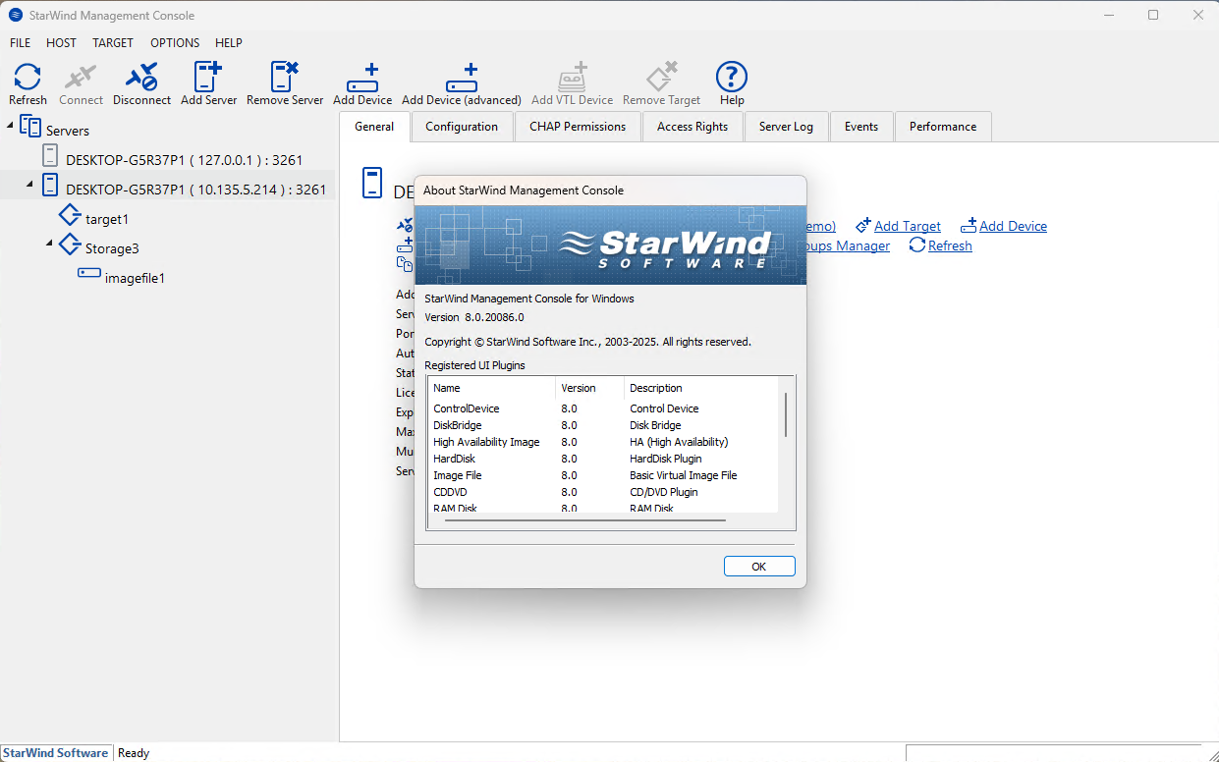
Task: Click the target1 target icon
Action: [x=70, y=215]
